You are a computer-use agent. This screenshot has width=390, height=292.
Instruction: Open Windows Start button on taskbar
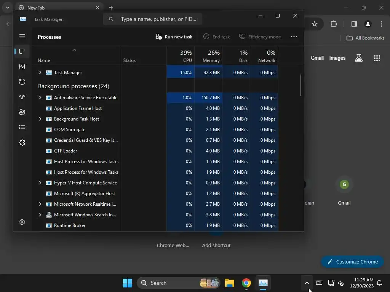pos(127,283)
